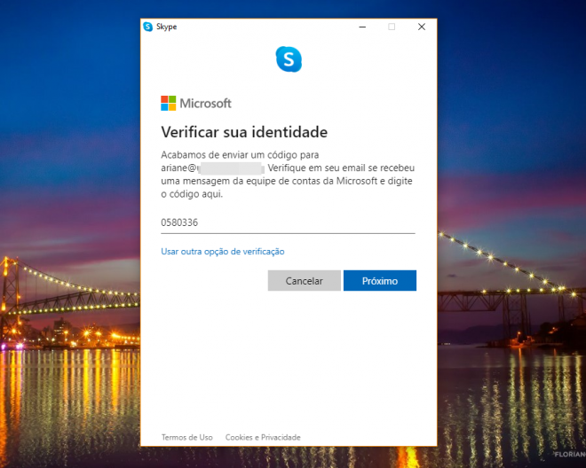The height and width of the screenshot is (468, 586).
Task: Open the Termos de Uso link
Action: (x=186, y=437)
